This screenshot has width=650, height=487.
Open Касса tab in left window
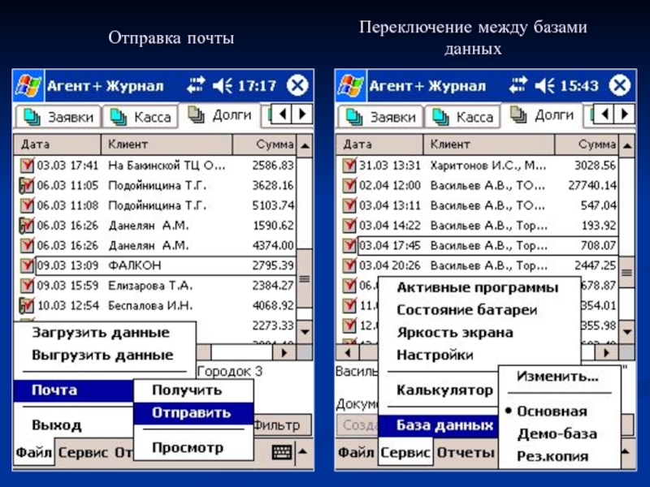point(140,117)
